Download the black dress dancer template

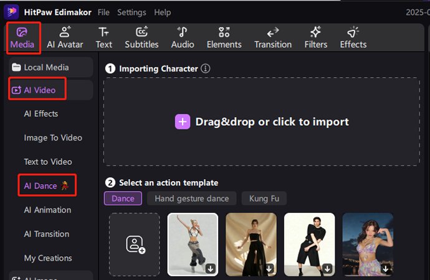[269, 269]
